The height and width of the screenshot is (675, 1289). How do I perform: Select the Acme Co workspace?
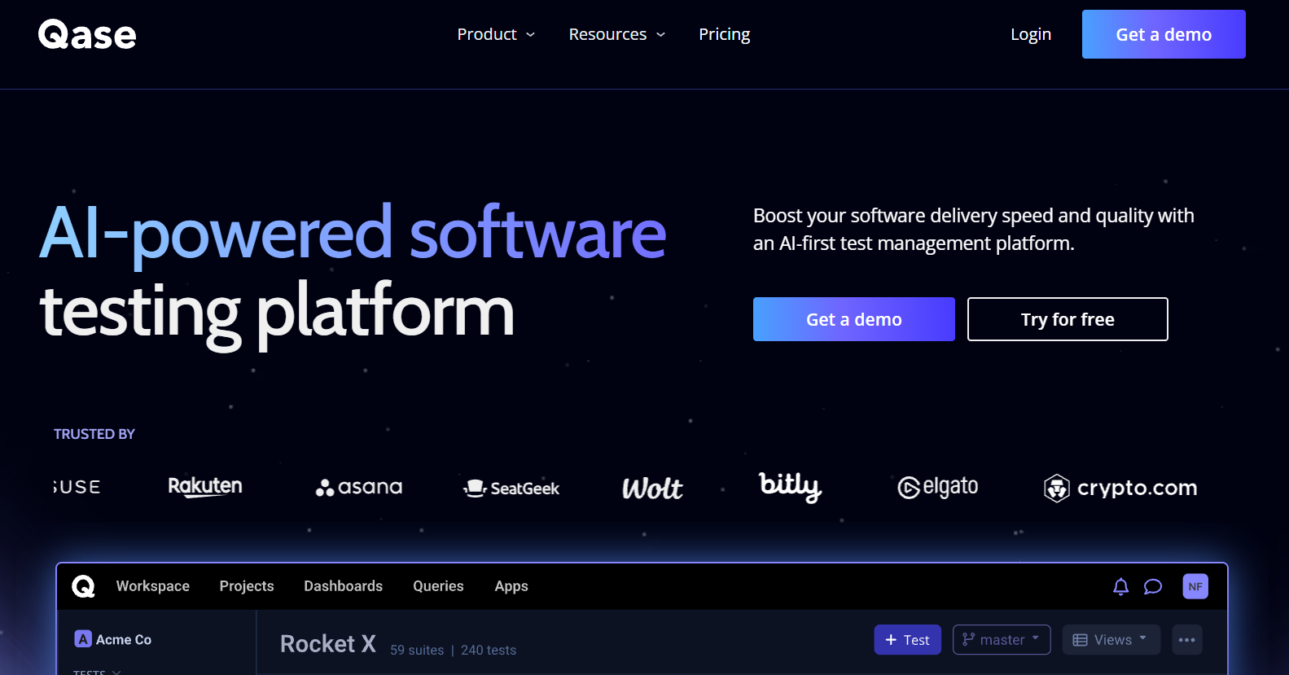click(x=113, y=639)
